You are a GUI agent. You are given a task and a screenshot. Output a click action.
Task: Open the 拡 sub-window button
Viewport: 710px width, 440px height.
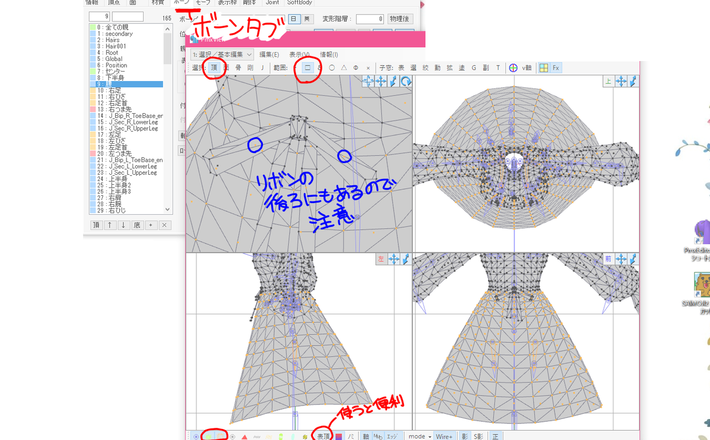pos(450,68)
